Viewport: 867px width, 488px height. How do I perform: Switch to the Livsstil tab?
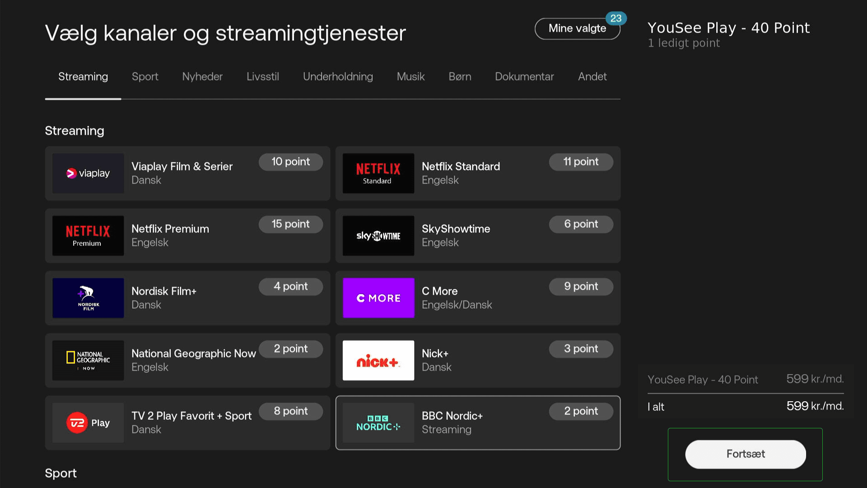coord(263,77)
